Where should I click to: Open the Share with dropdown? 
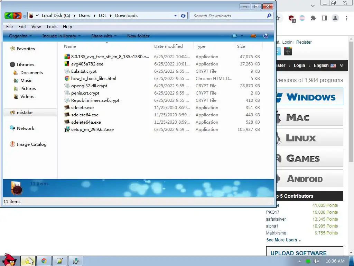[x=104, y=36]
